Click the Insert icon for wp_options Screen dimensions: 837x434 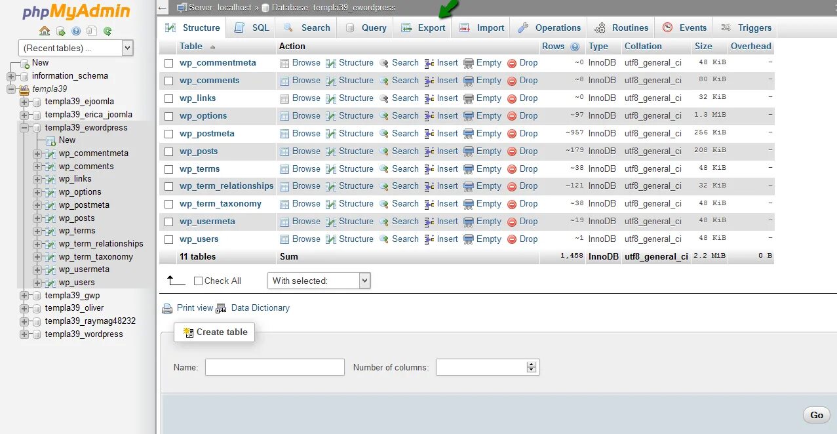[x=429, y=117]
